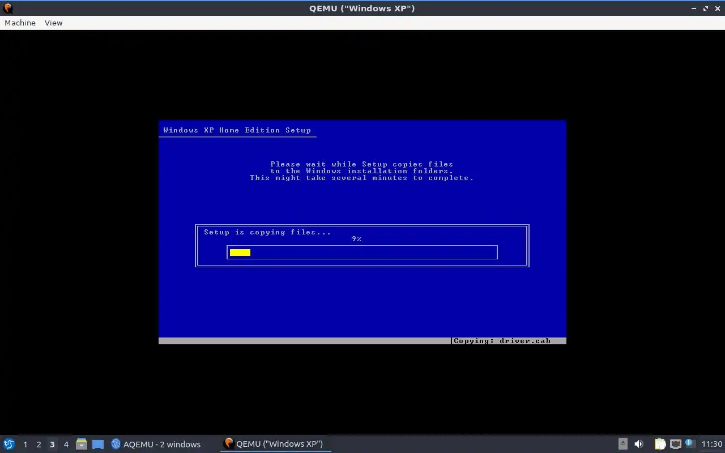Screen dimensions: 725x453
Task: Switch to the AQEMU - 2 windows task
Action: click(x=156, y=444)
